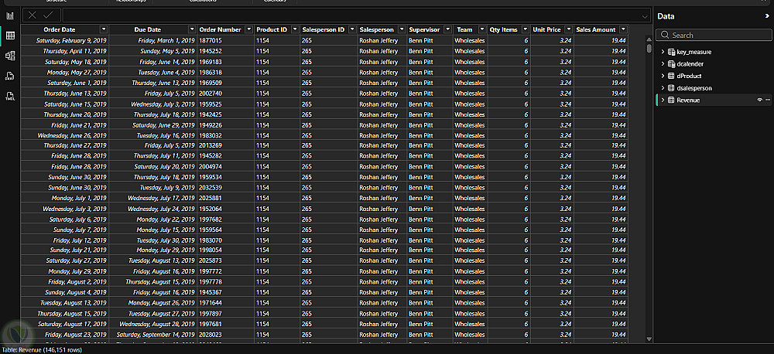Select the dsalesperson table in the Data pane

694,88
